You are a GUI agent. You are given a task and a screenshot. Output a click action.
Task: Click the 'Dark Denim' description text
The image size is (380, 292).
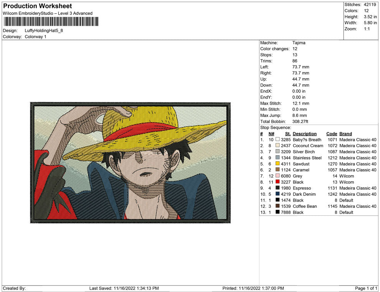tap(304, 194)
